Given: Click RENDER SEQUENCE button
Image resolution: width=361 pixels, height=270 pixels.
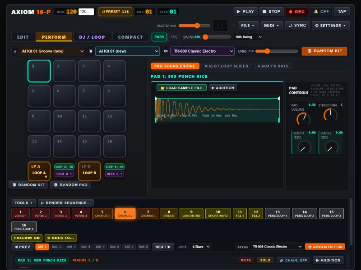Looking at the screenshot, I should (66, 203).
